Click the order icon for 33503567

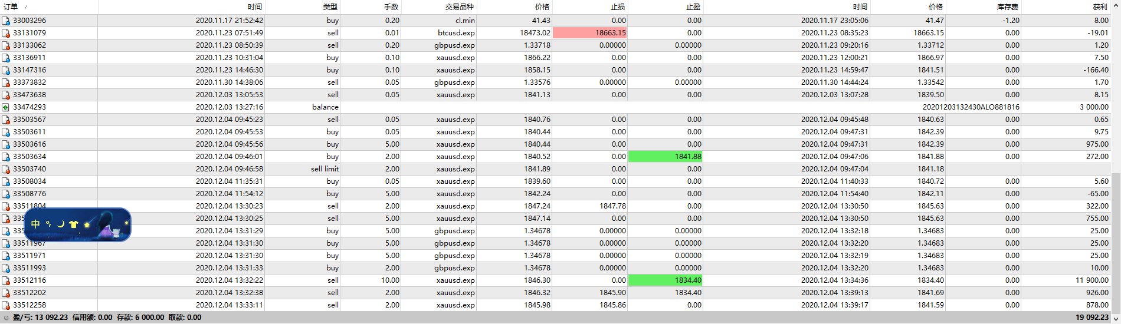[x=6, y=120]
